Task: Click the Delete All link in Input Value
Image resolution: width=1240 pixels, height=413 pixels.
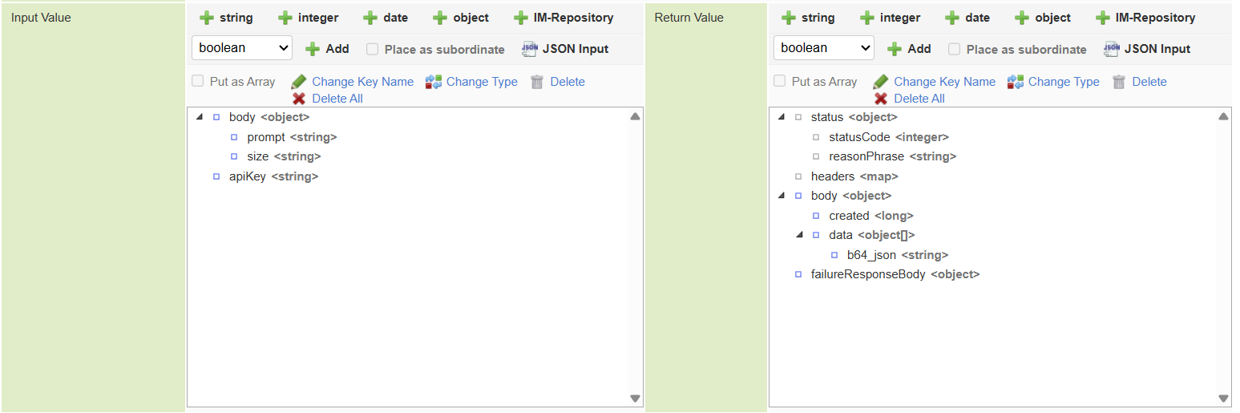Action: [x=337, y=99]
